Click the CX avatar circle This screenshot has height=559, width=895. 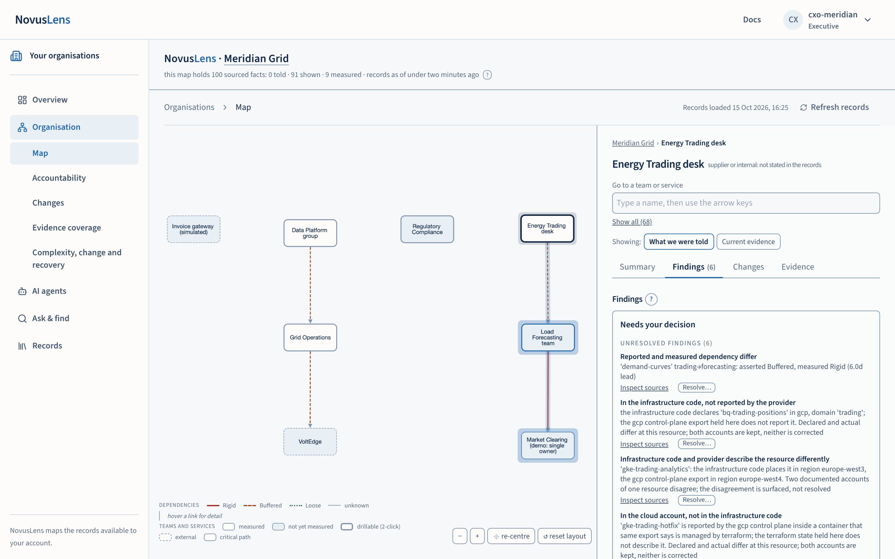pos(793,20)
